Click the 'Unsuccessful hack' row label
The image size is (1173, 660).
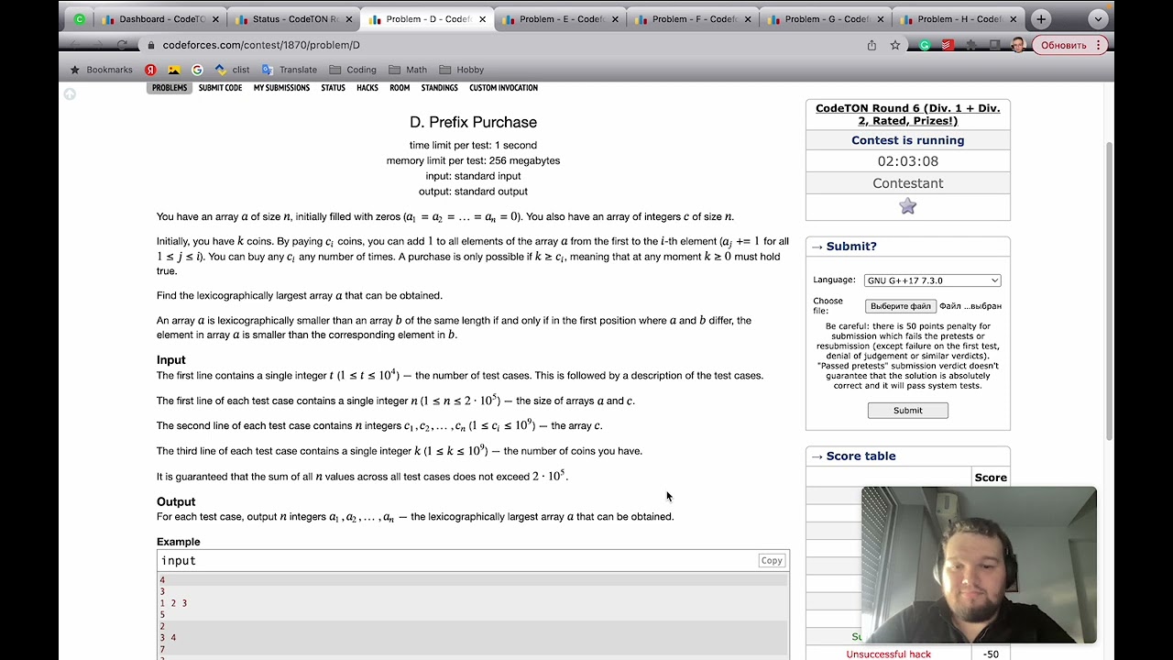click(888, 654)
